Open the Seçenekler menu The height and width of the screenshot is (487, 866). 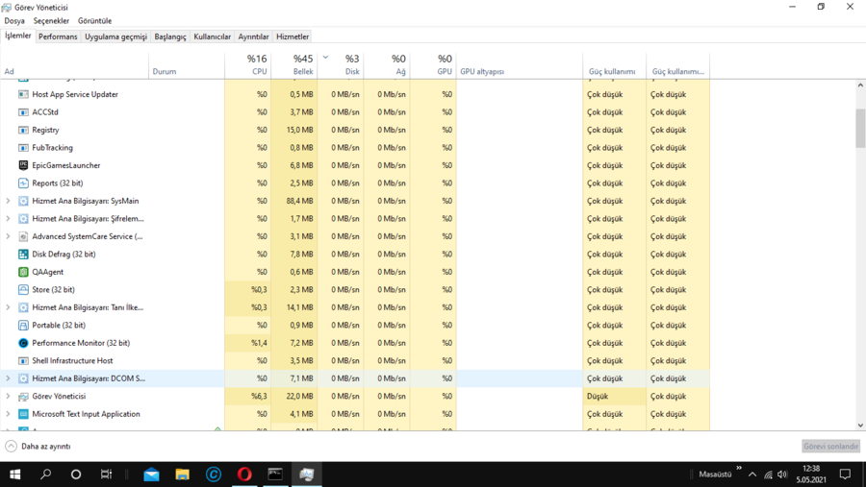[x=51, y=20]
